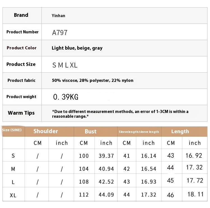
Task: Select the brand name Yinhan
Action: pyautogui.click(x=59, y=16)
